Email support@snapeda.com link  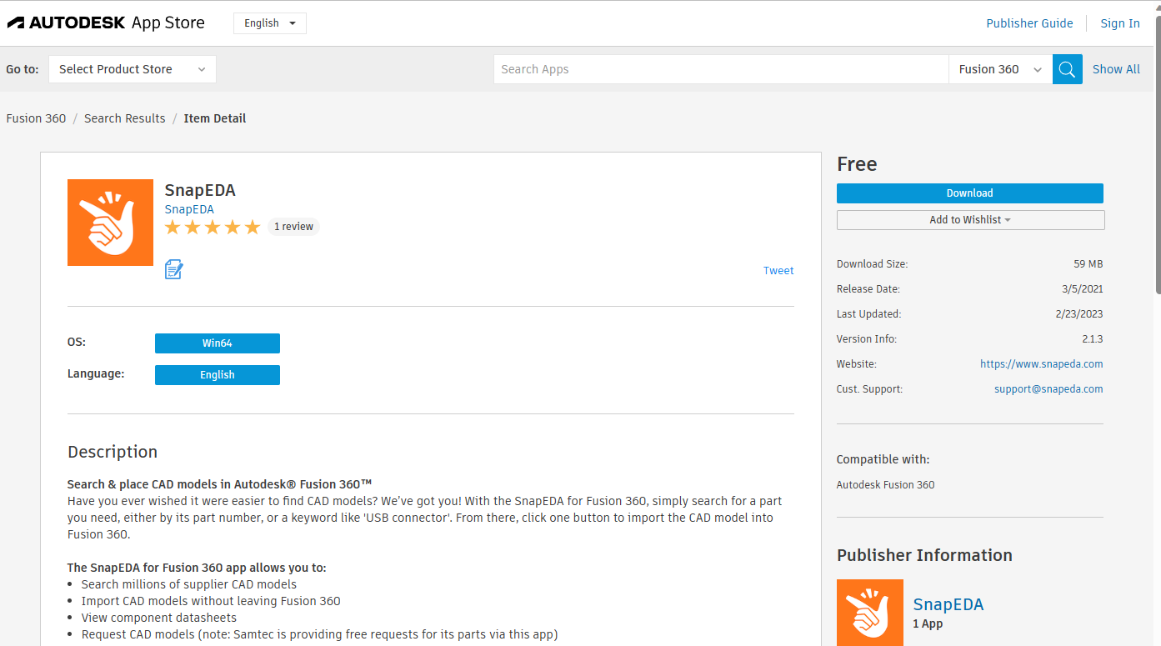(1048, 389)
